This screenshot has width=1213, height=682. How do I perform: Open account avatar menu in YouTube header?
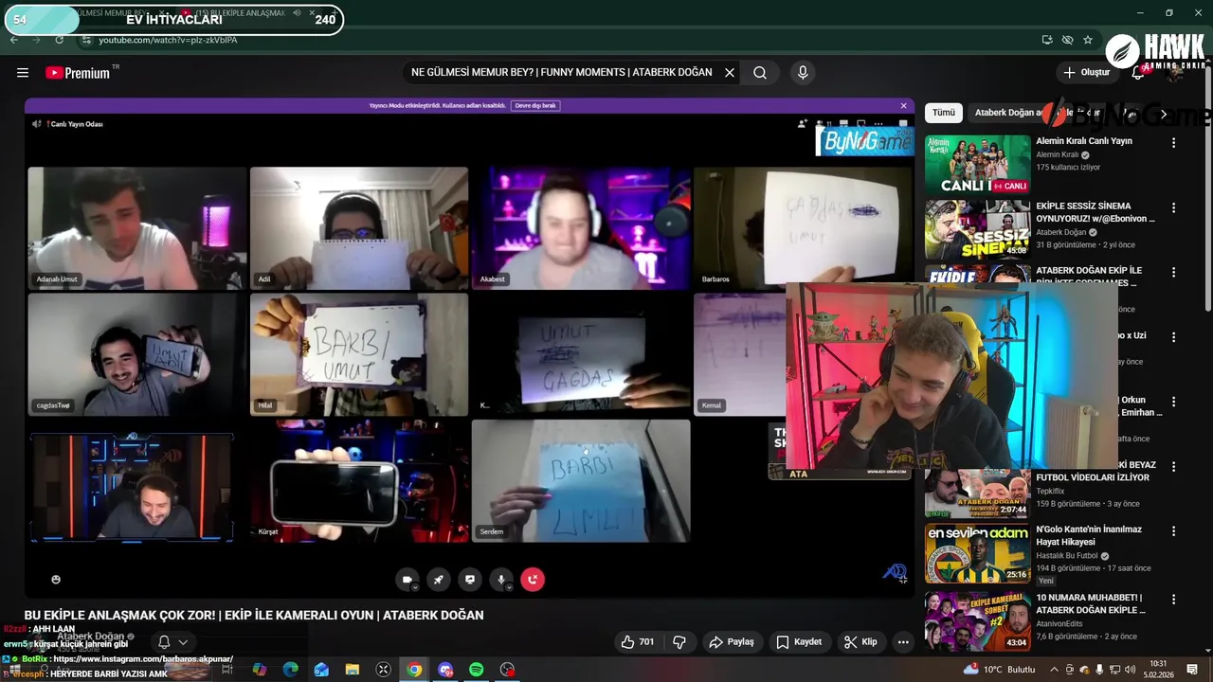click(1175, 73)
